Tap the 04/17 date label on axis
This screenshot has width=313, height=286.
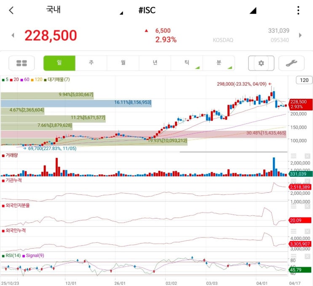tap(295, 283)
